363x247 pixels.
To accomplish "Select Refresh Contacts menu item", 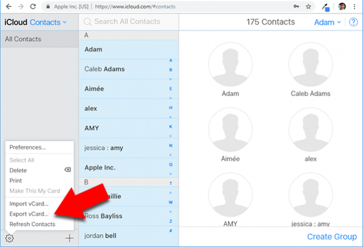I will [x=39, y=224].
